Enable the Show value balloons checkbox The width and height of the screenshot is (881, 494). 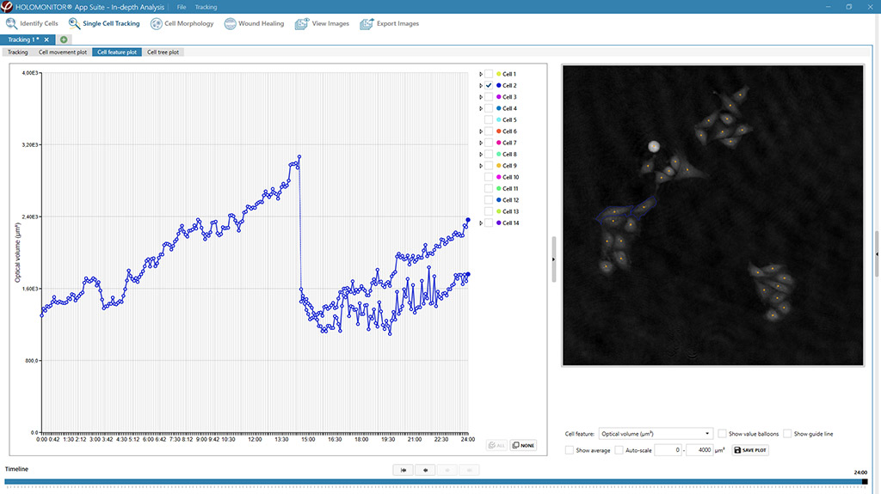[x=722, y=433]
